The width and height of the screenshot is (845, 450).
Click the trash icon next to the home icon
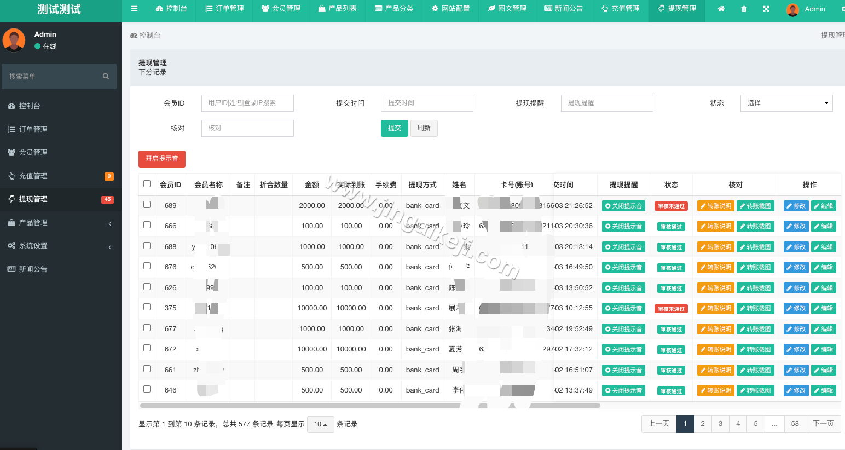[x=743, y=9]
